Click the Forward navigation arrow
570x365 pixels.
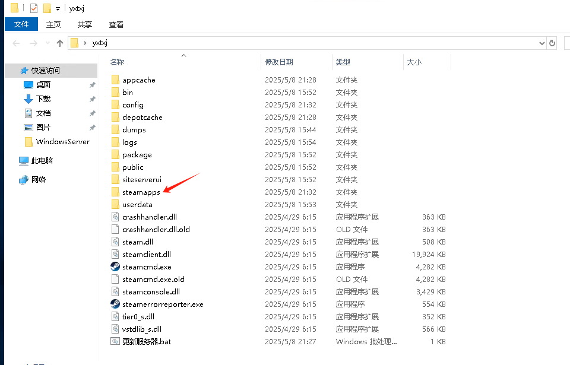[33, 43]
